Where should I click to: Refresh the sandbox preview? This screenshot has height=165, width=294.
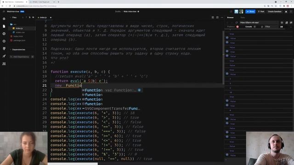point(237,22)
